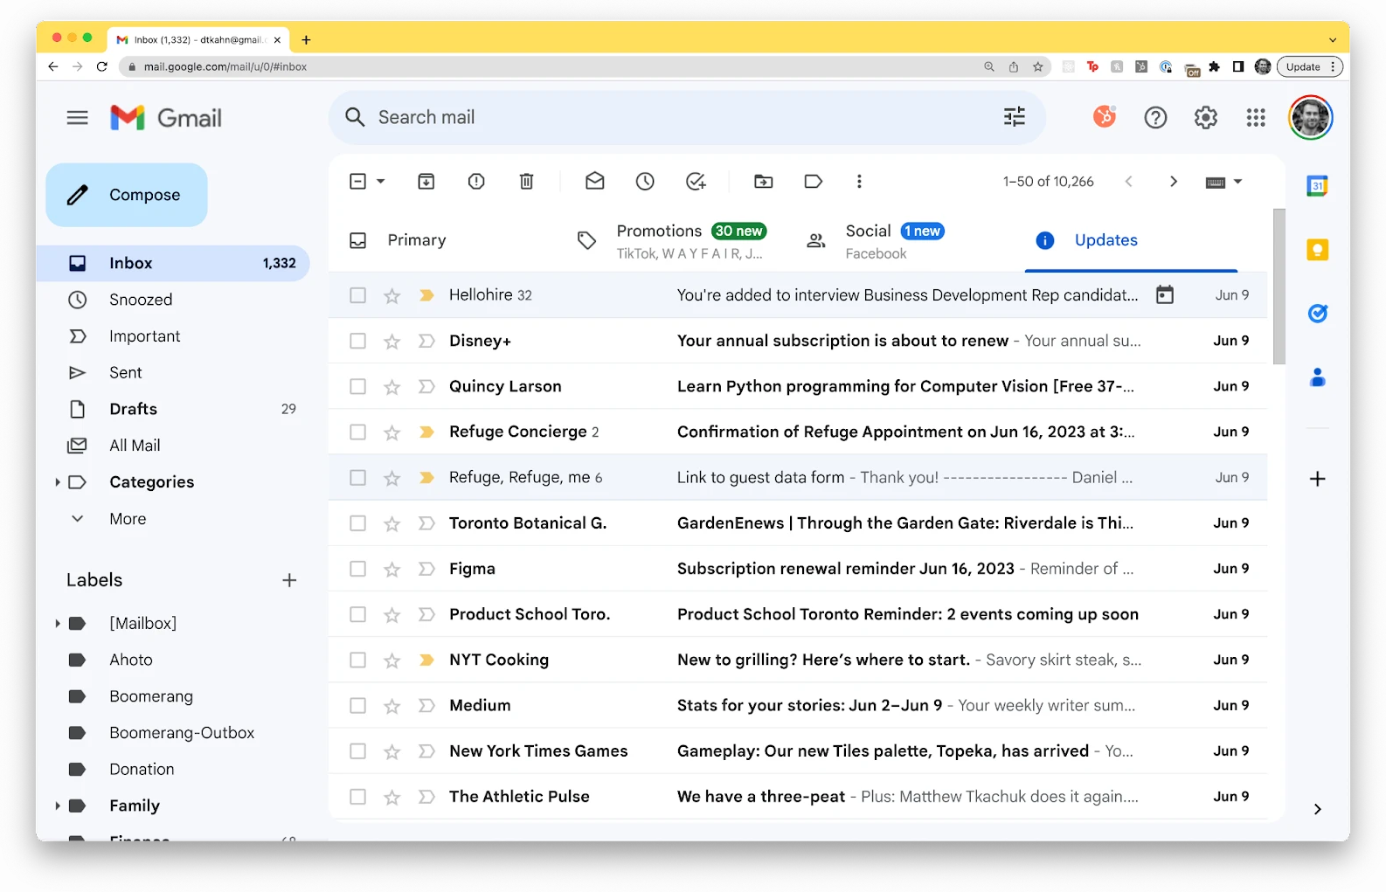Click the Move to folder icon
This screenshot has height=892, width=1386.
pos(764,182)
